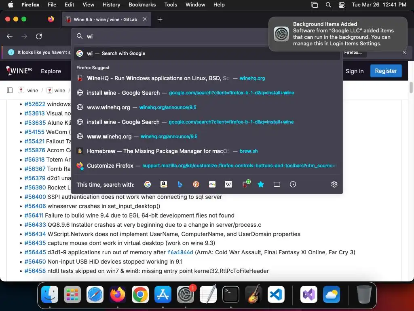The image size is (414, 311).
Task: Open search settings gear
Action: [334, 184]
